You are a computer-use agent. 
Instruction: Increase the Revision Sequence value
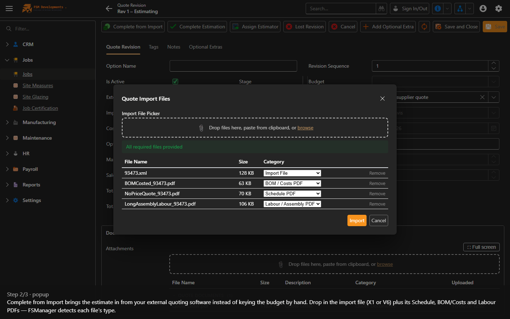click(x=494, y=63)
